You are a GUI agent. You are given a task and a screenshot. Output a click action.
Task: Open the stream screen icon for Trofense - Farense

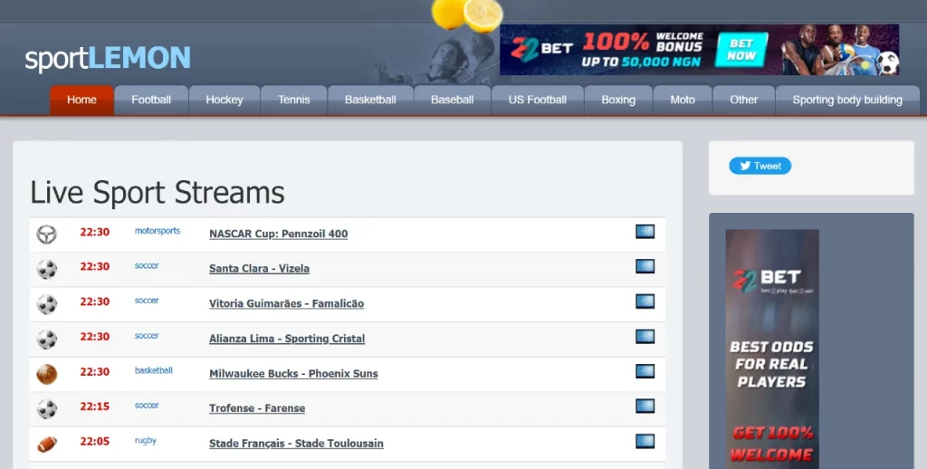pos(645,407)
